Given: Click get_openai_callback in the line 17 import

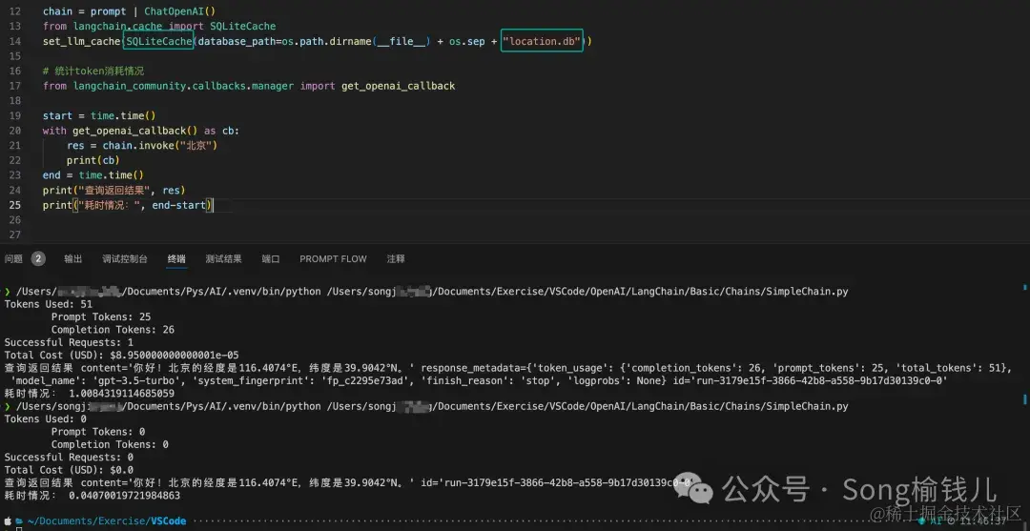Looking at the screenshot, I should click(x=398, y=86).
